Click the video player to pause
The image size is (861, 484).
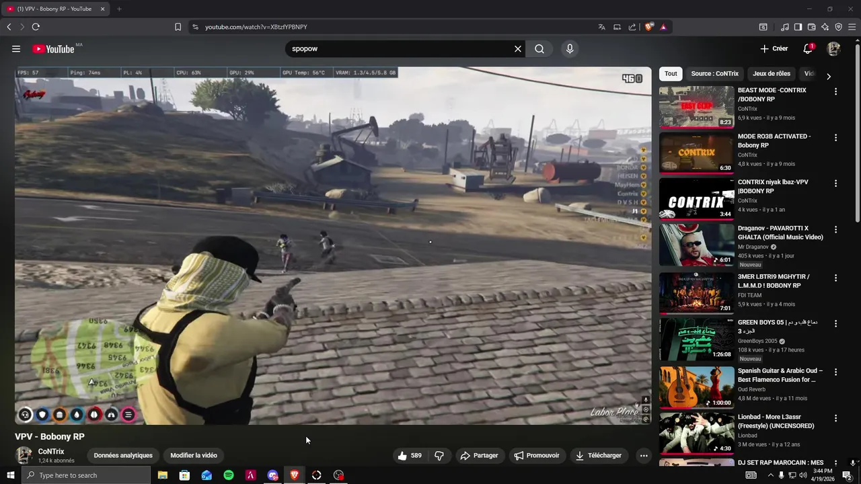tap(333, 245)
